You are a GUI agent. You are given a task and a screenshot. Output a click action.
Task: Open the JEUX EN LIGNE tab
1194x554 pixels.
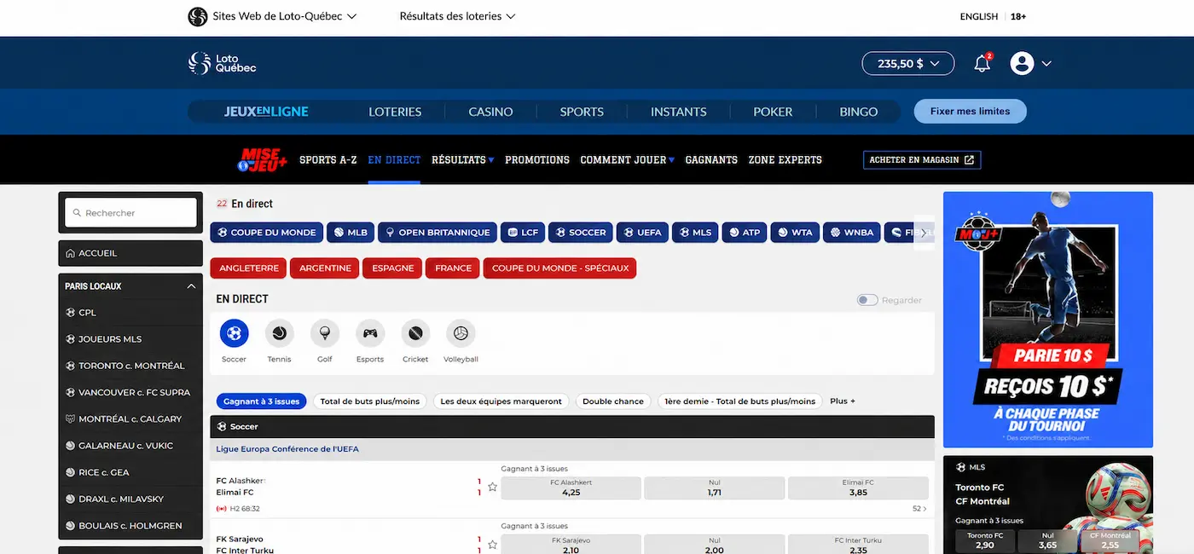(266, 112)
